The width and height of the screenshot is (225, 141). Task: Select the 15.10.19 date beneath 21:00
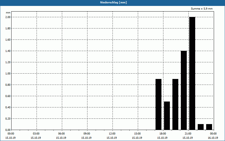188,138
